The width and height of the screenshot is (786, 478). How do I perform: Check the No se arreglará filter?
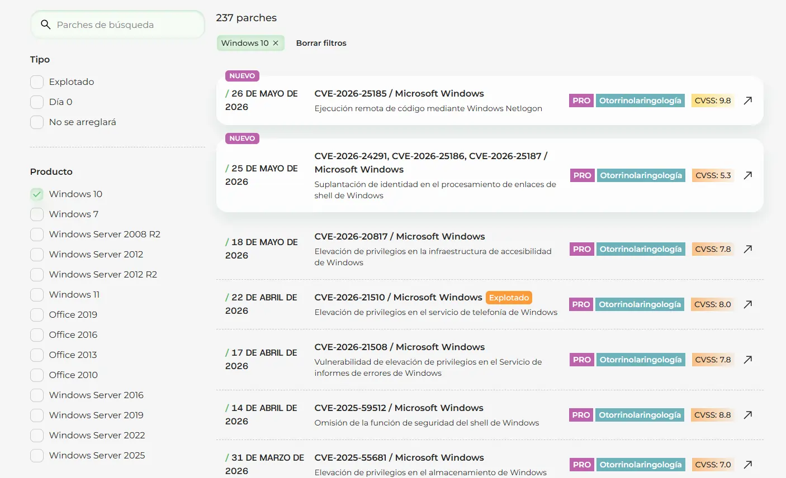[x=37, y=122]
